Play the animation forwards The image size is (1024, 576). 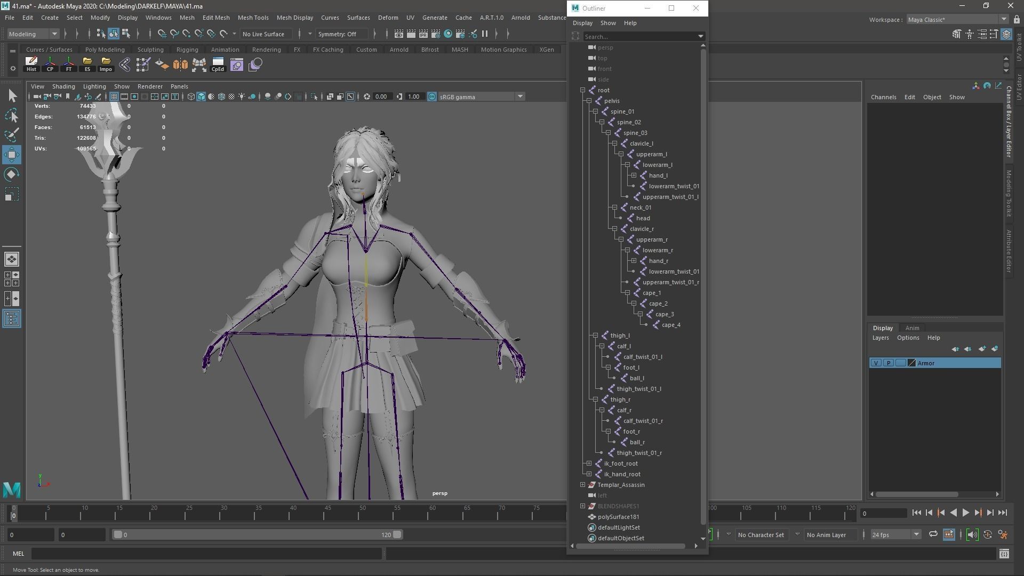click(x=965, y=513)
